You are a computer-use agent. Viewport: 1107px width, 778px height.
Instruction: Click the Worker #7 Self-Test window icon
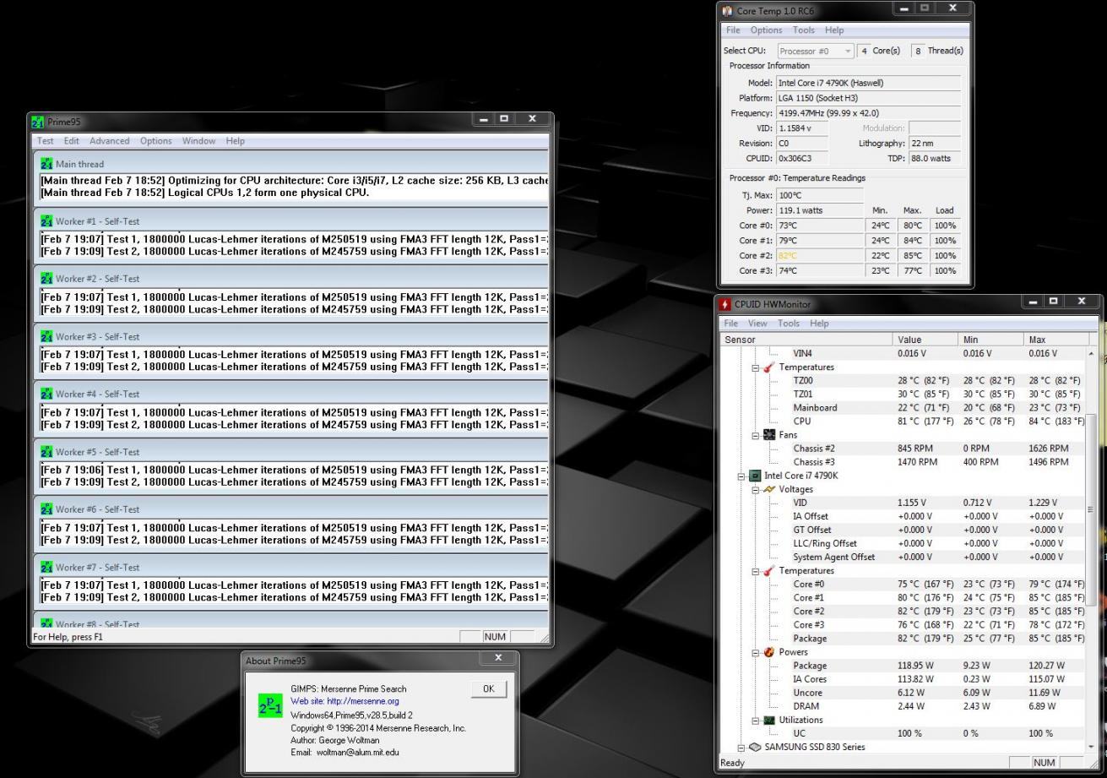(x=47, y=567)
